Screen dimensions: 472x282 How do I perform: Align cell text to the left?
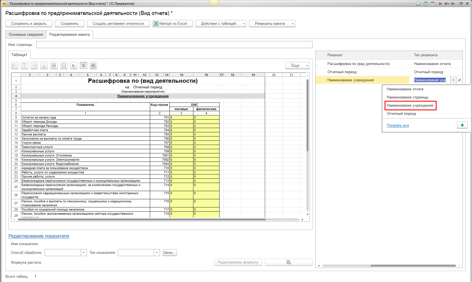point(74,66)
